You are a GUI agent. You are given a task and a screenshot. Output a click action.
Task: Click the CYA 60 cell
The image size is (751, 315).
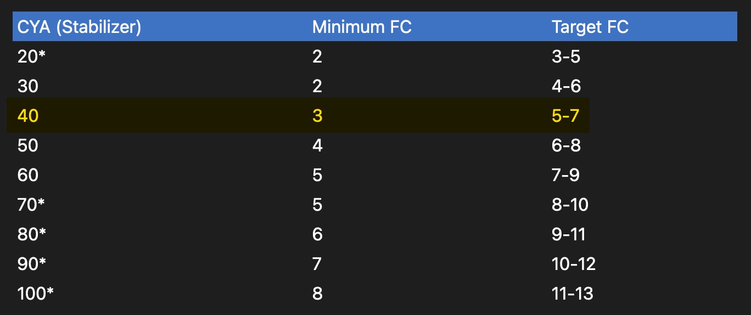pos(28,175)
